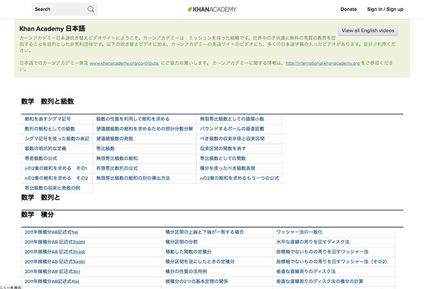This screenshot has height=289, width=424.
Task: Open video 垂直な直線周りのディスク法の積分の計算
Action: (x=320, y=281)
